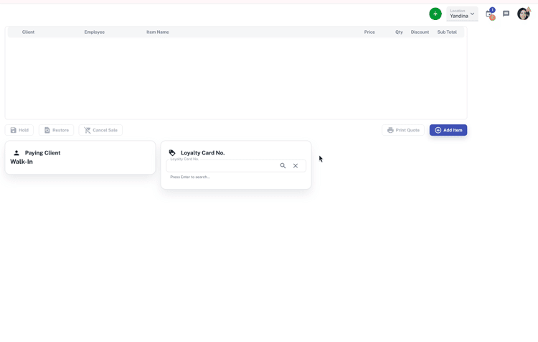Viewport: 538px width, 342px height.
Task: Click the Sub Total column header
Action: [x=447, y=32]
